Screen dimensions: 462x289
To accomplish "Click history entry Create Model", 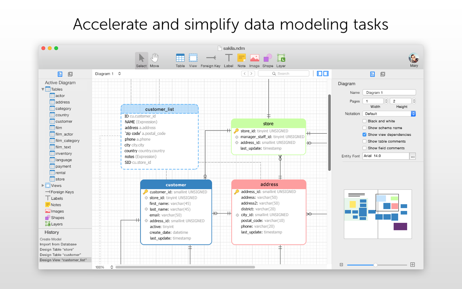I will (x=51, y=239).
